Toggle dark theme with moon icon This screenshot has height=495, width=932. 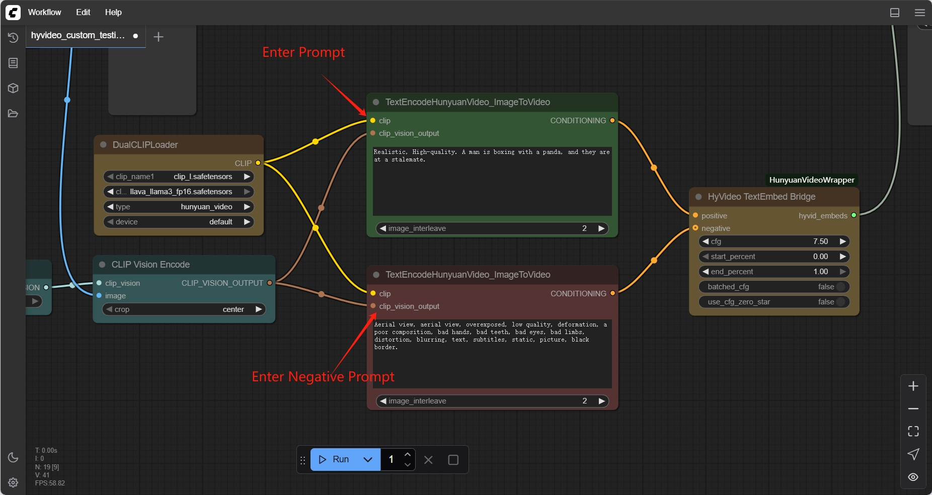point(13,457)
